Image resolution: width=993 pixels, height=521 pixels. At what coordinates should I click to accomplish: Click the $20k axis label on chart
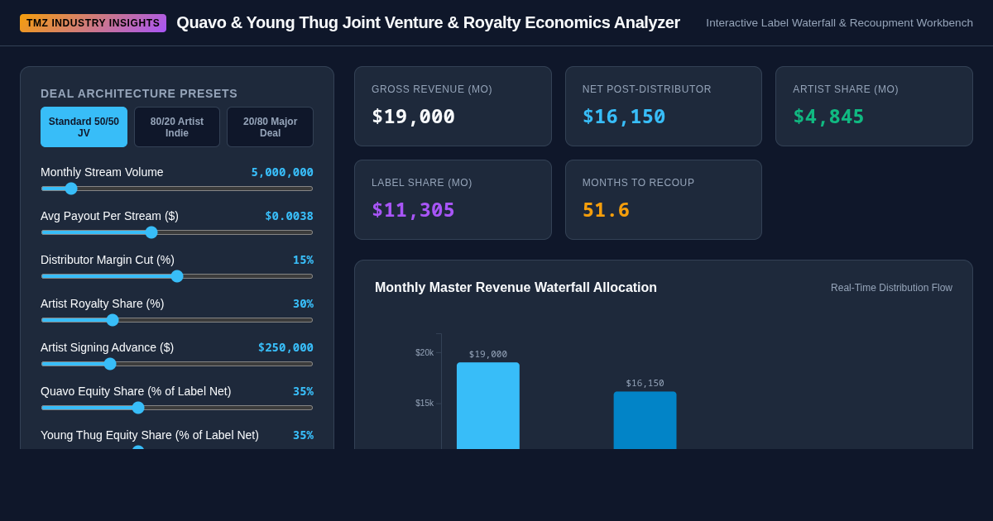pos(425,353)
